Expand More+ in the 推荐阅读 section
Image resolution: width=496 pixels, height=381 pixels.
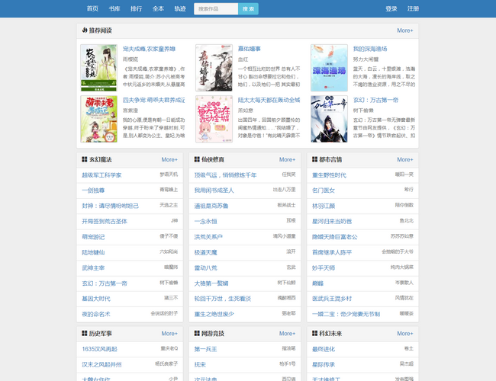[405, 30]
